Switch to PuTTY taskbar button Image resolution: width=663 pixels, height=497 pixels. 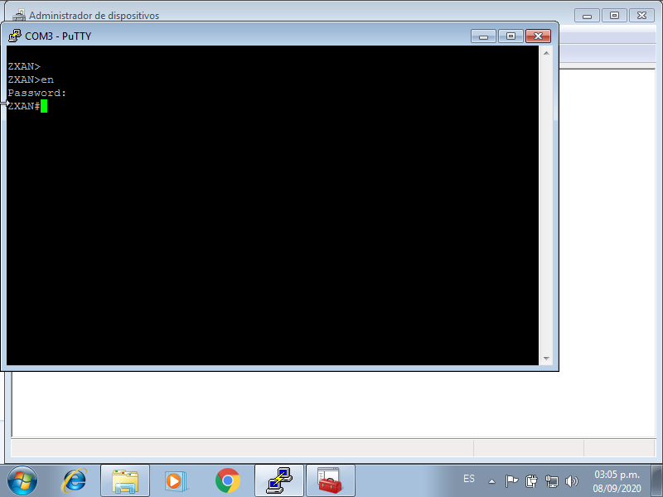[278, 480]
